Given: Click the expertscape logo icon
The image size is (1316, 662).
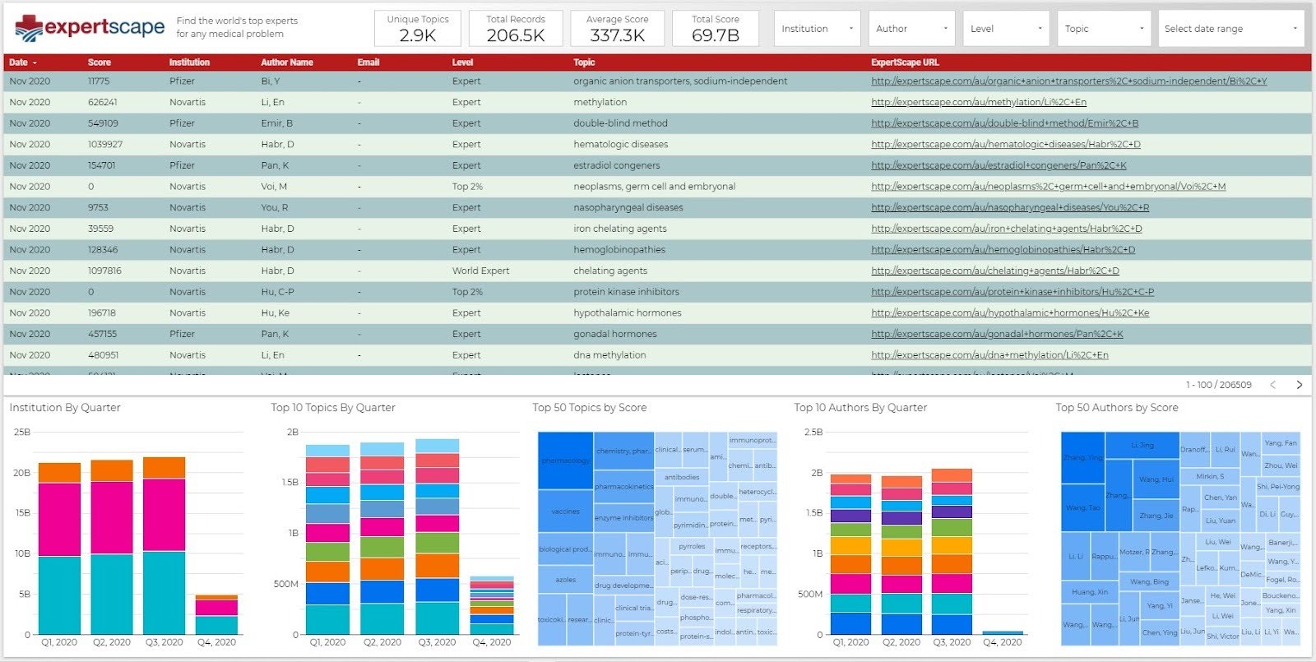Looking at the screenshot, I should tap(29, 28).
